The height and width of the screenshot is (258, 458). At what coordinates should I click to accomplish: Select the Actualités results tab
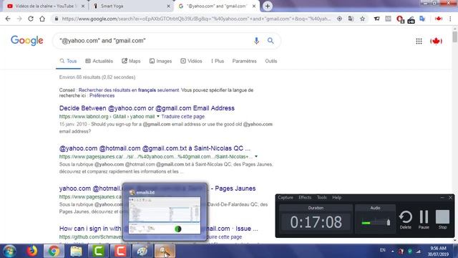pyautogui.click(x=99, y=61)
